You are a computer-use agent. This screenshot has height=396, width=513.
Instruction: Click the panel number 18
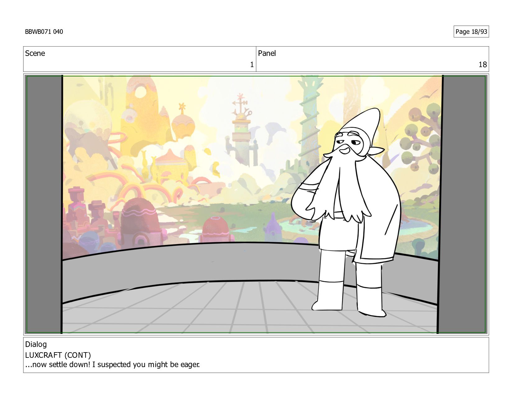pos(483,65)
